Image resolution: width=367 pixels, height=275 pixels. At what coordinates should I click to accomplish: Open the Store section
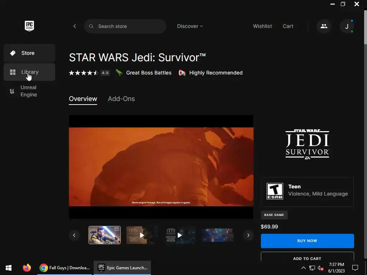coord(29,53)
